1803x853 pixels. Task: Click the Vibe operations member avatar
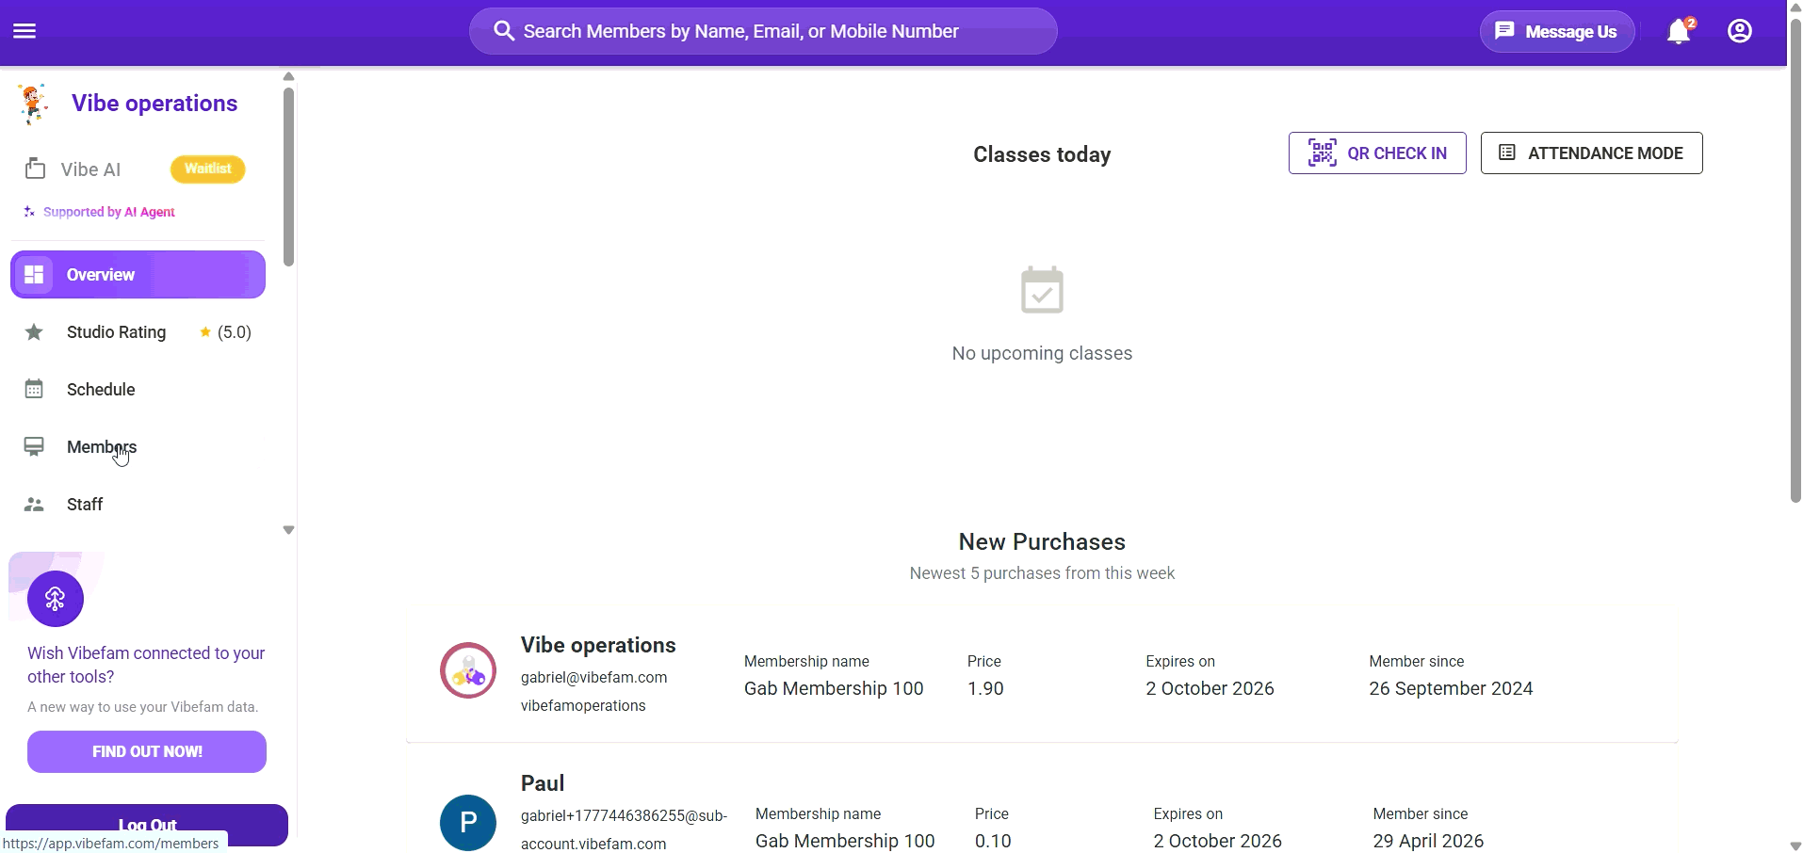468,670
